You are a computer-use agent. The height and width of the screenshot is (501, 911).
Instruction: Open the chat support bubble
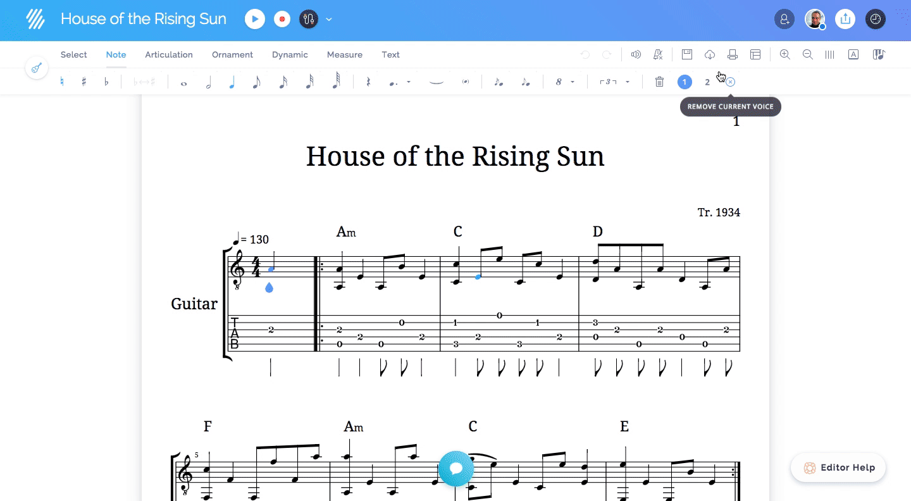(456, 469)
